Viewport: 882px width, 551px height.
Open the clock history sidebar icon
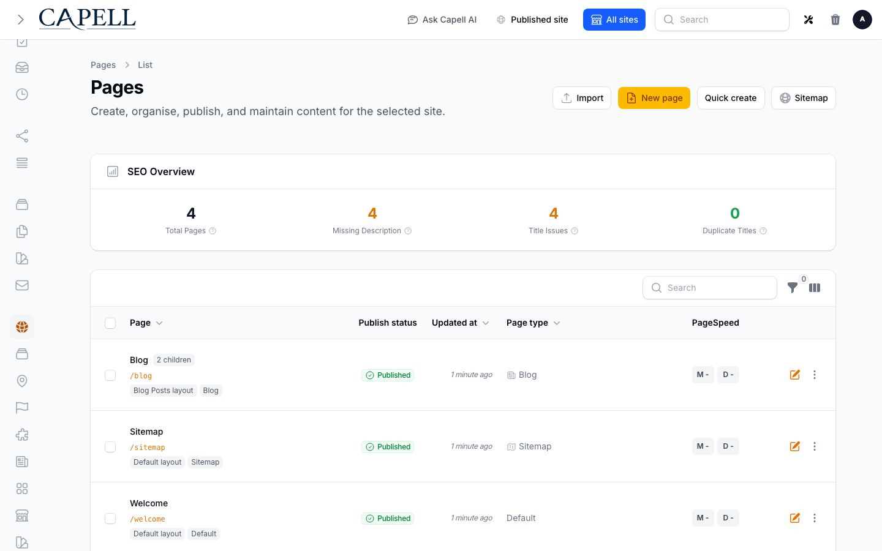pyautogui.click(x=22, y=94)
